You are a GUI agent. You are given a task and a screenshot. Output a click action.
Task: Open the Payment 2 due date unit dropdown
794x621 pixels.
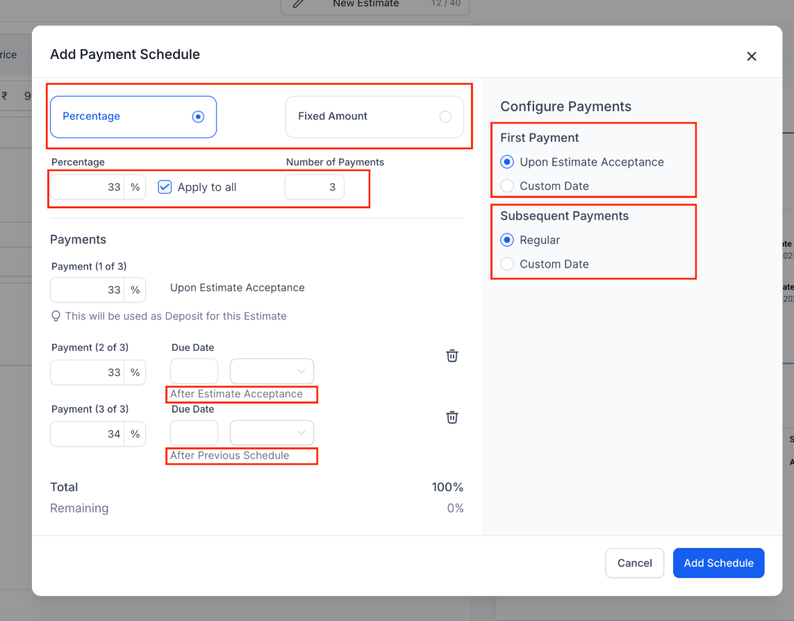point(272,372)
